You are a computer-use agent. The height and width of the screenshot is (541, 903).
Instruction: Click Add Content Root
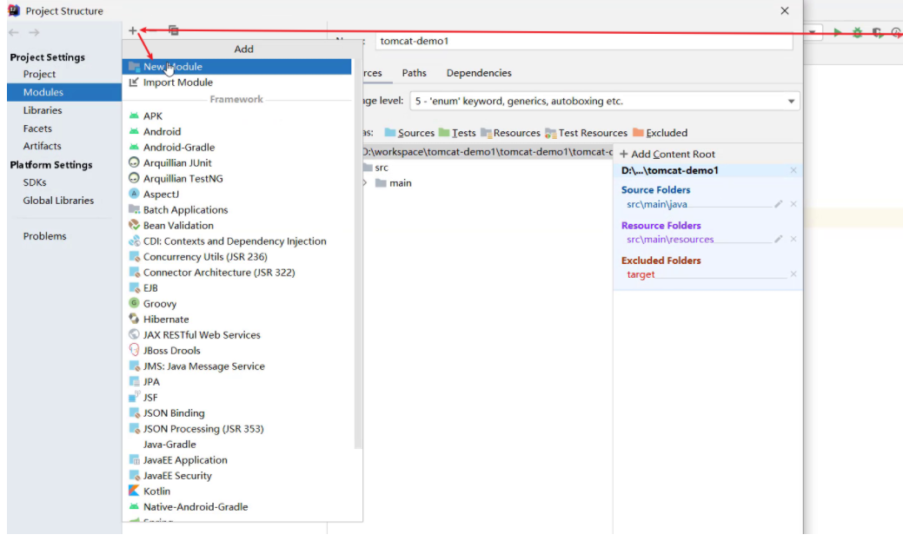667,155
